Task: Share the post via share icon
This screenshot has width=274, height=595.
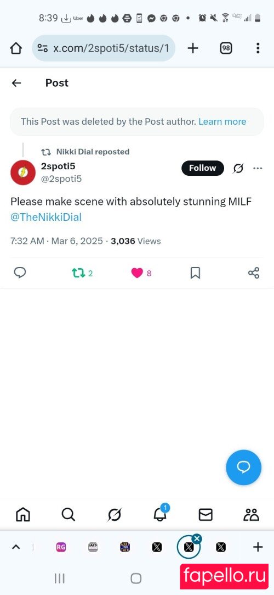Action: point(254,273)
